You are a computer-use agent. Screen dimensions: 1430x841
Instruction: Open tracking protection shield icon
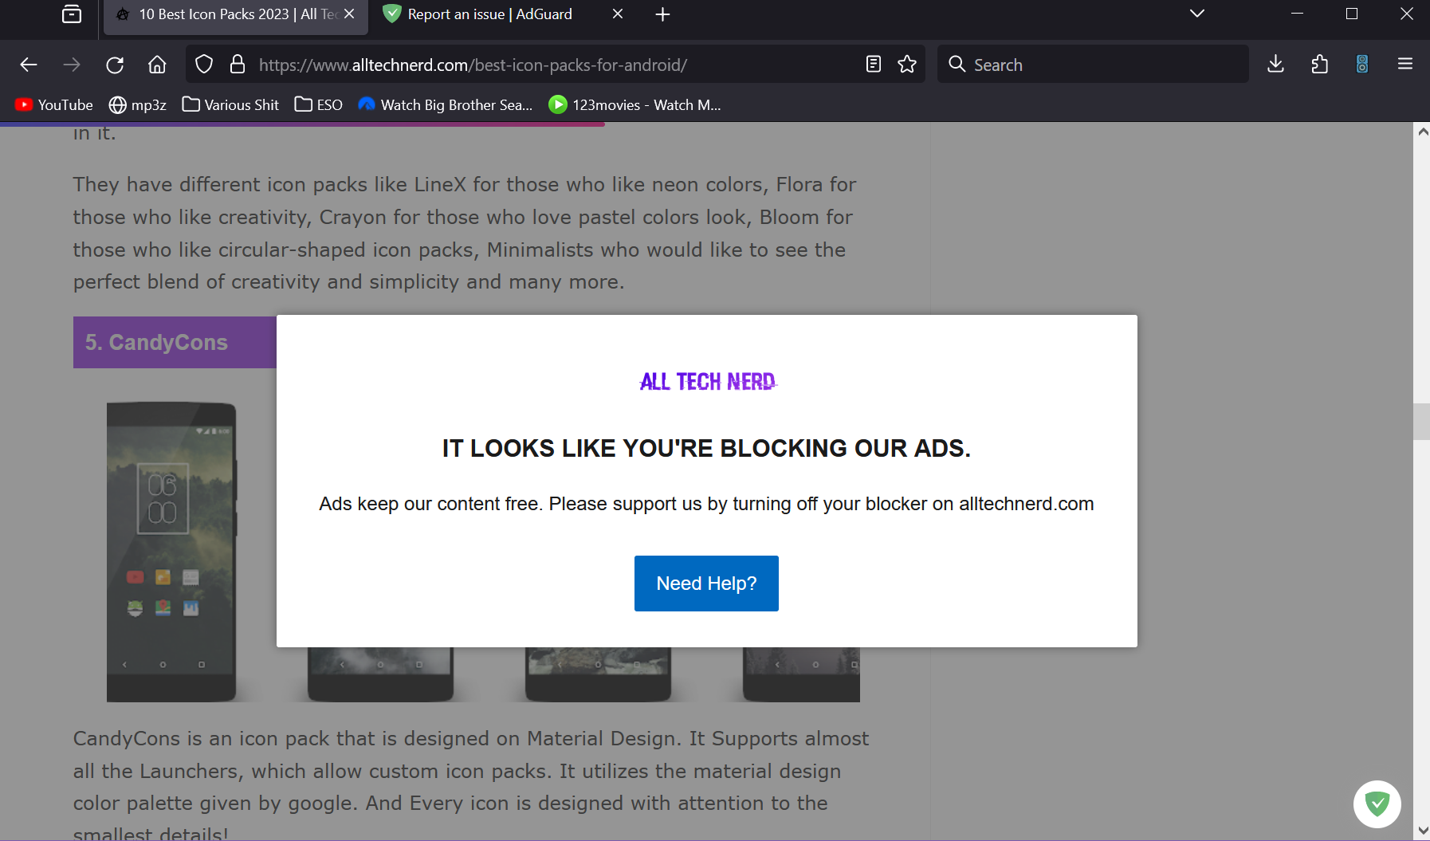(x=204, y=65)
